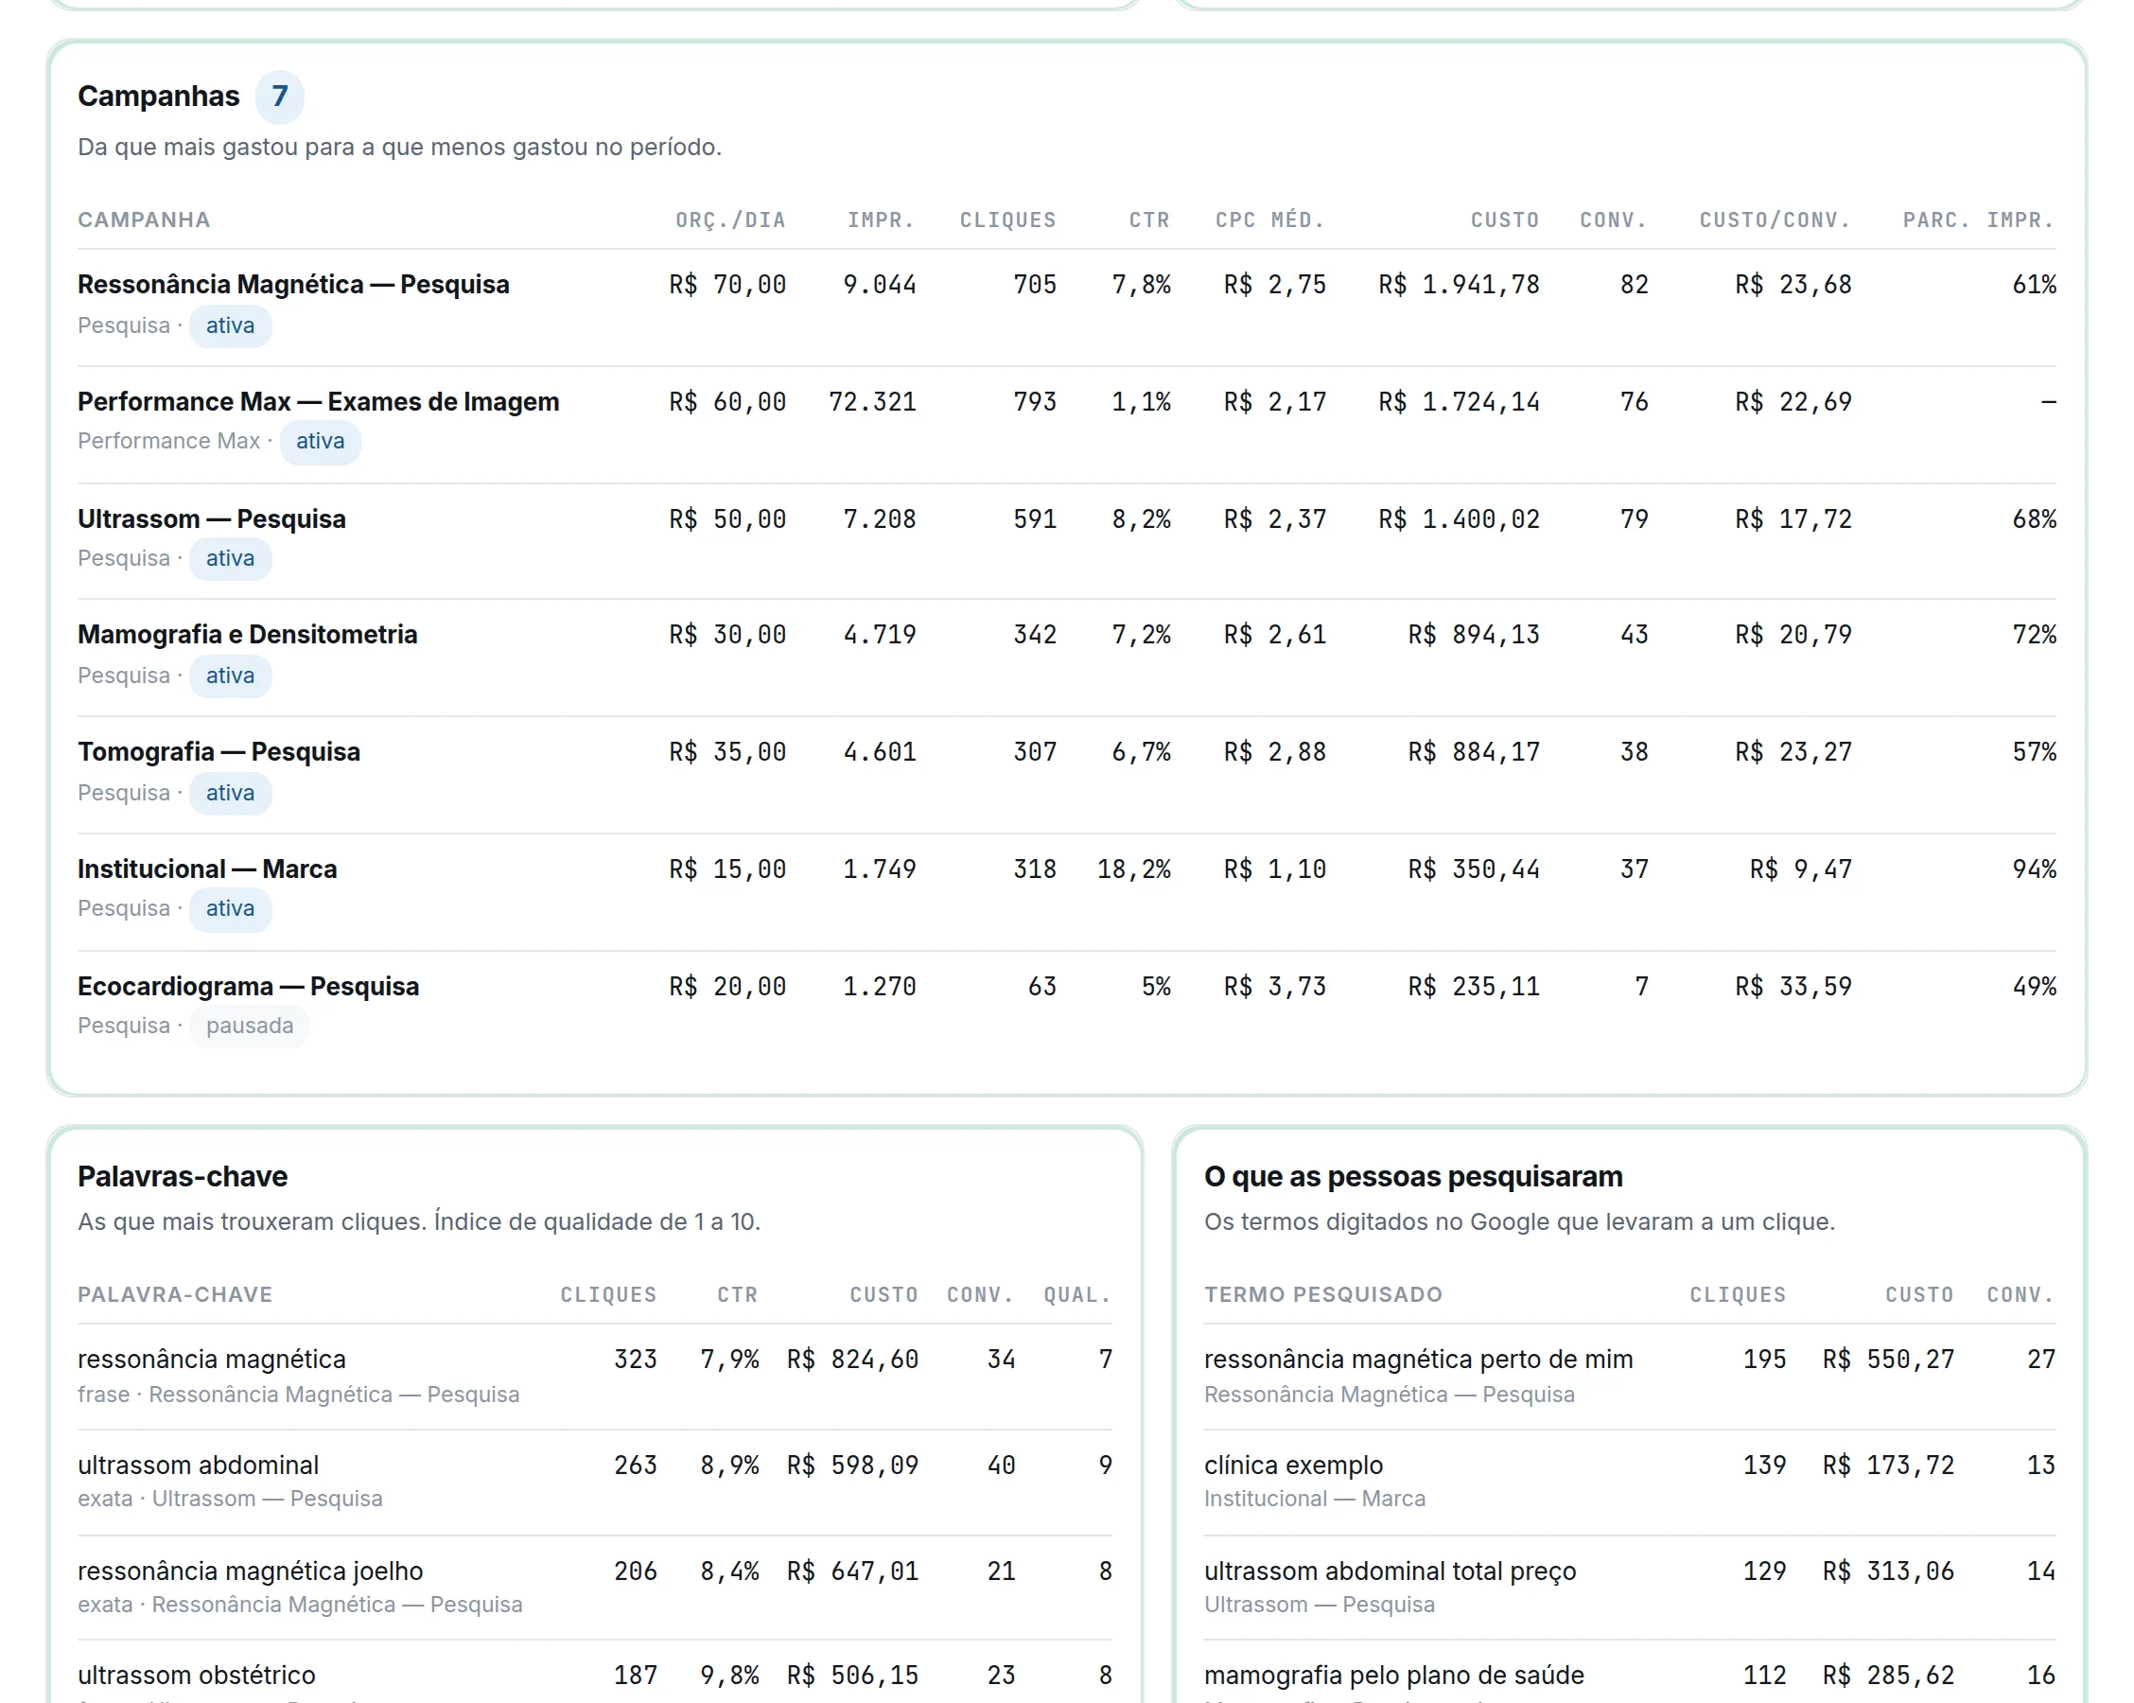
Task: Open campaign Performance Max — Exames de Imagem
Action: (319, 402)
